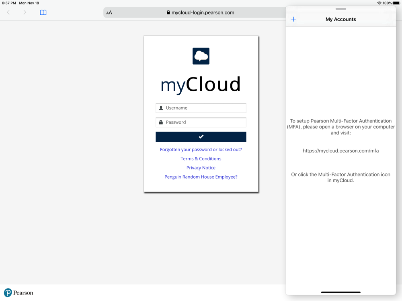402x301 pixels.
Task: Click the myCloud cloud logo icon
Action: (201, 56)
